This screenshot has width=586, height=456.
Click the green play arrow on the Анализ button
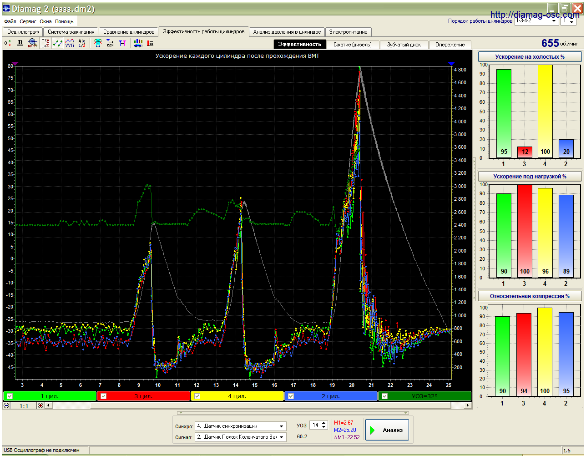click(x=372, y=430)
